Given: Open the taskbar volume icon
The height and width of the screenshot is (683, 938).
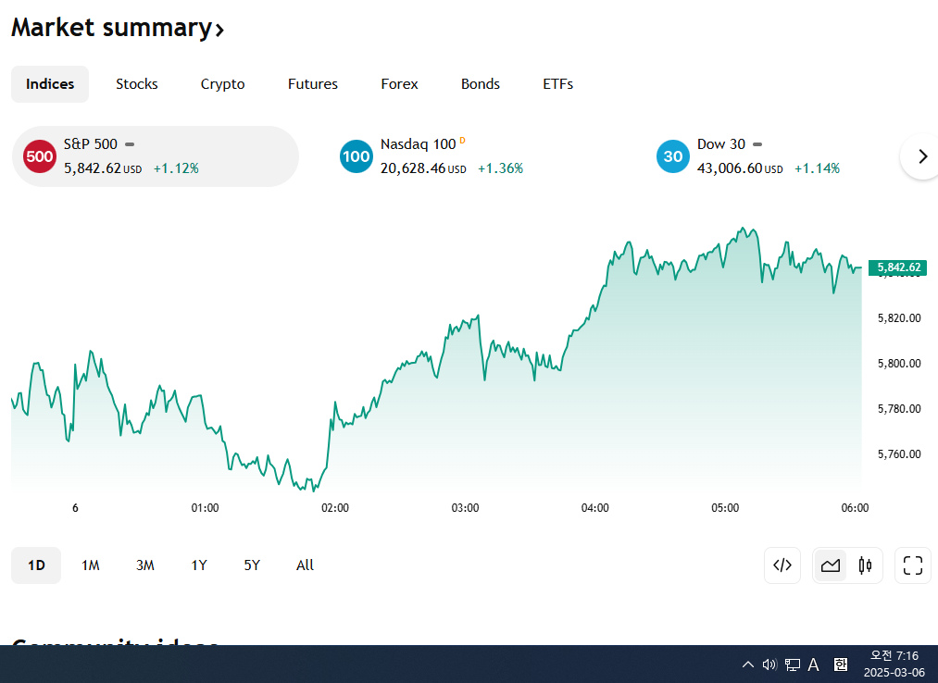Looking at the screenshot, I should tap(769, 664).
